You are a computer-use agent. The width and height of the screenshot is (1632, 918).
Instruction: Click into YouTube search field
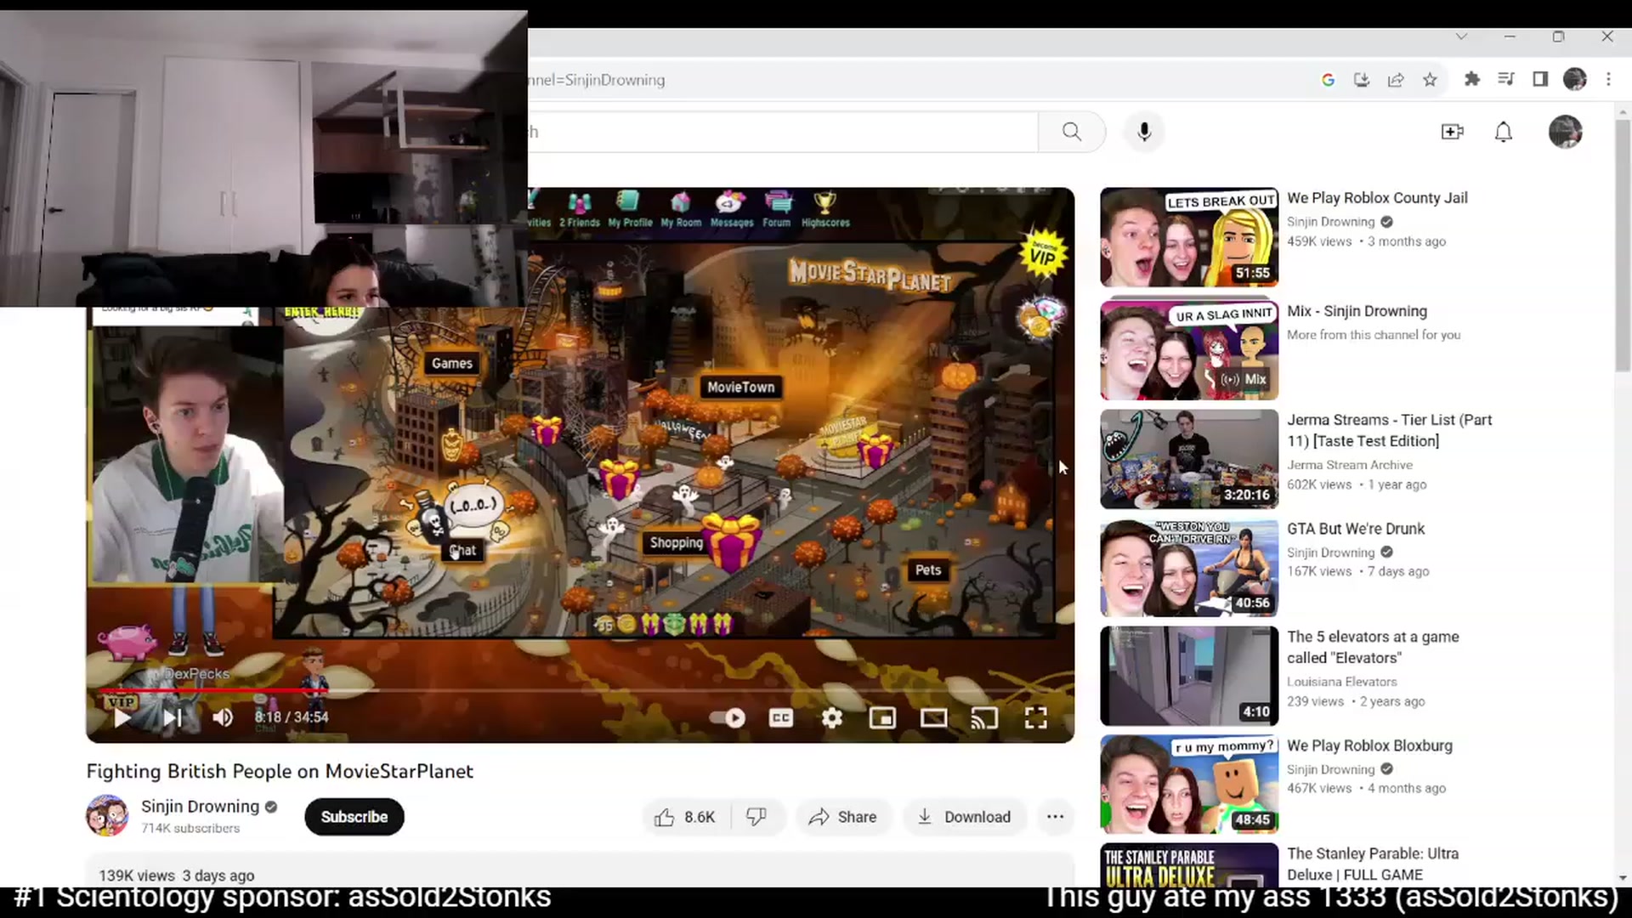tap(782, 132)
